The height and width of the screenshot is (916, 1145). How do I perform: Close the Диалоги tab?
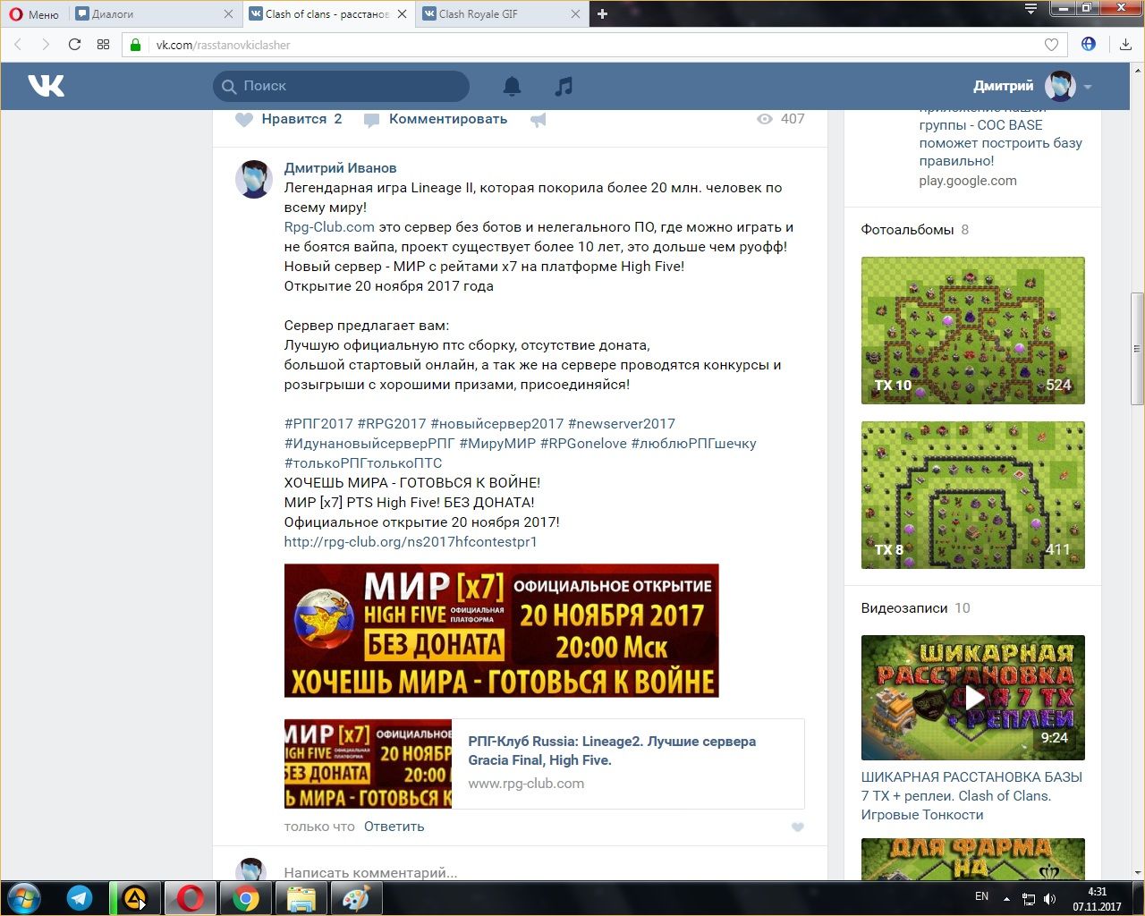pos(228,14)
